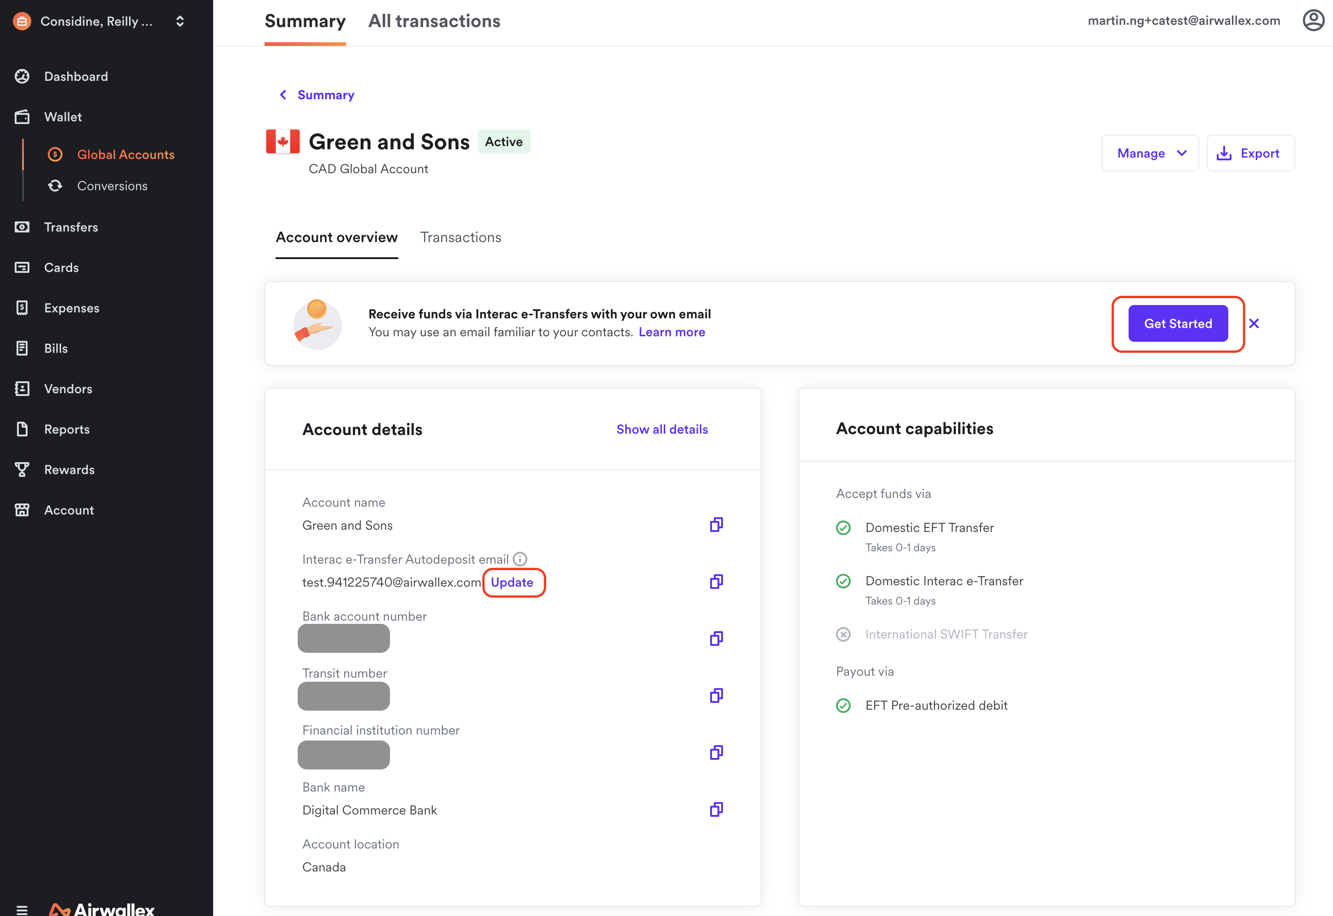Copy the account name Green and Sons
The width and height of the screenshot is (1333, 916).
point(716,525)
